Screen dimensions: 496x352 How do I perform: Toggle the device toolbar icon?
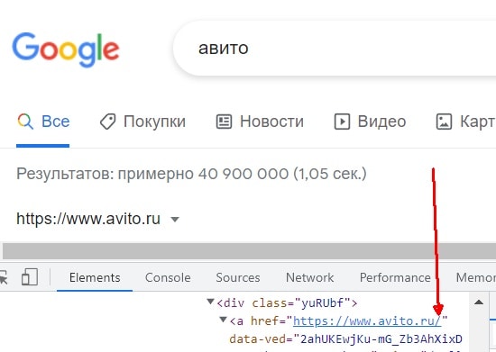tap(30, 277)
